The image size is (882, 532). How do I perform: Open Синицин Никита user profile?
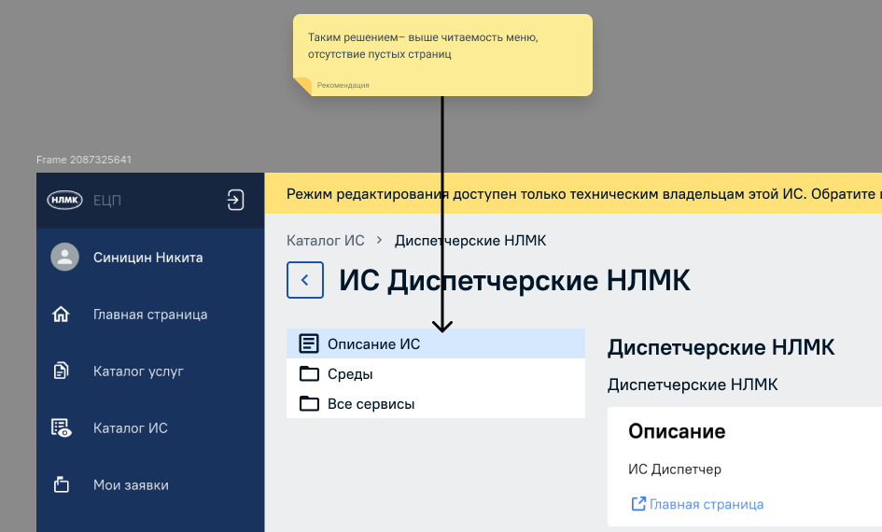tap(147, 258)
